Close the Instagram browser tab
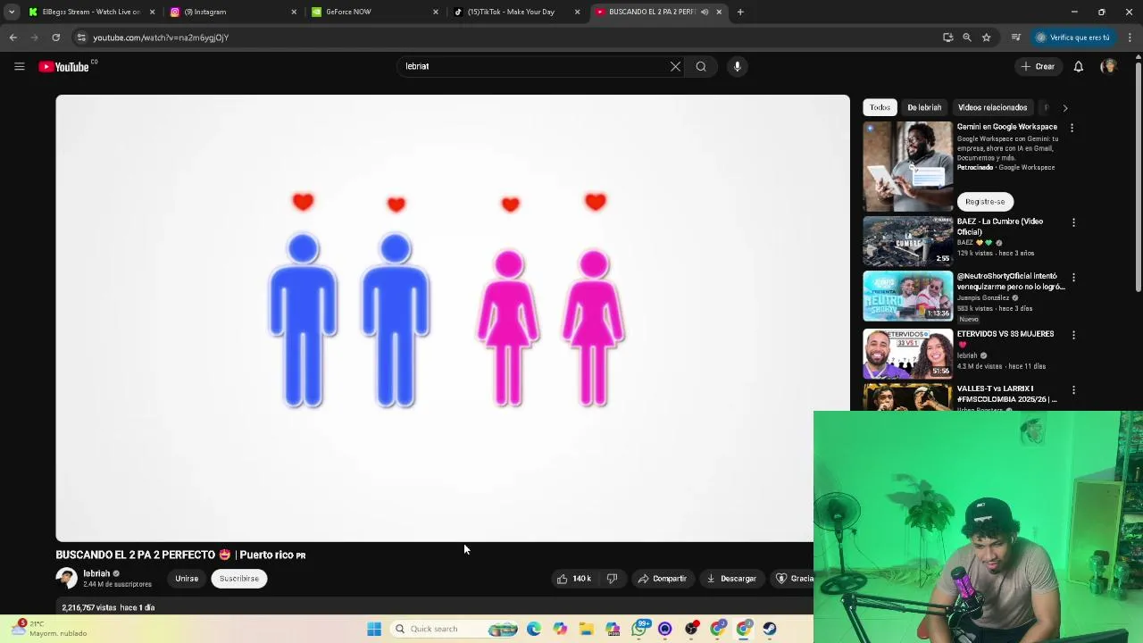This screenshot has width=1143, height=643. (x=294, y=12)
